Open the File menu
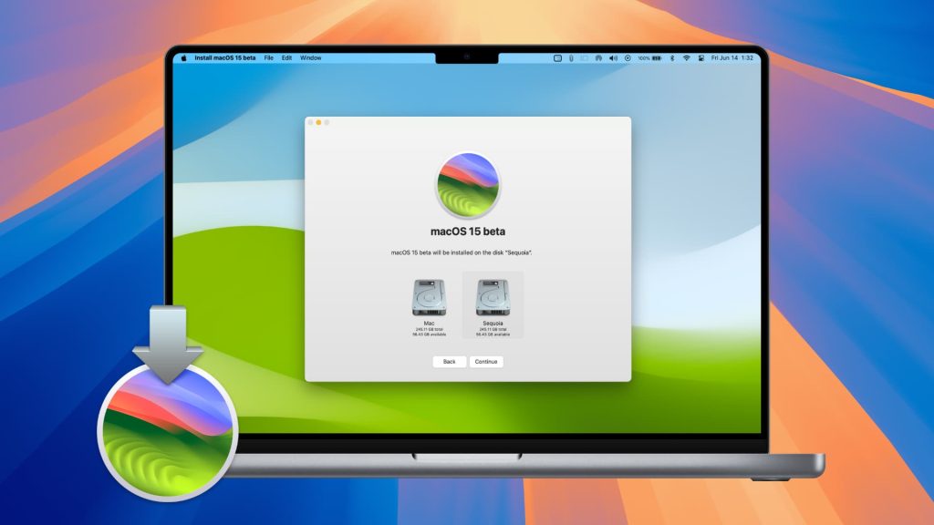This screenshot has width=934, height=525. tap(268, 57)
